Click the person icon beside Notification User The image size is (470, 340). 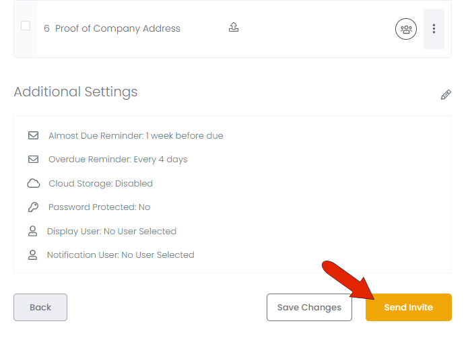(32, 255)
